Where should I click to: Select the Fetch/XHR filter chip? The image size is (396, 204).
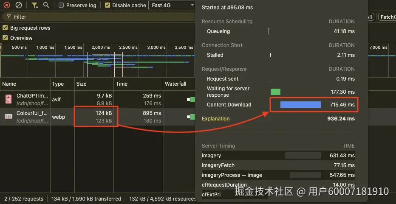(x=387, y=17)
